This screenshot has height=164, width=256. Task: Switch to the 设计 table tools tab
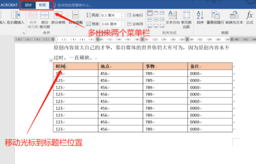(28, 5)
